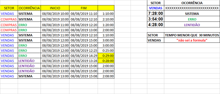Select the 08/08/2019 12:25 end time cell

click(x=84, y=50)
